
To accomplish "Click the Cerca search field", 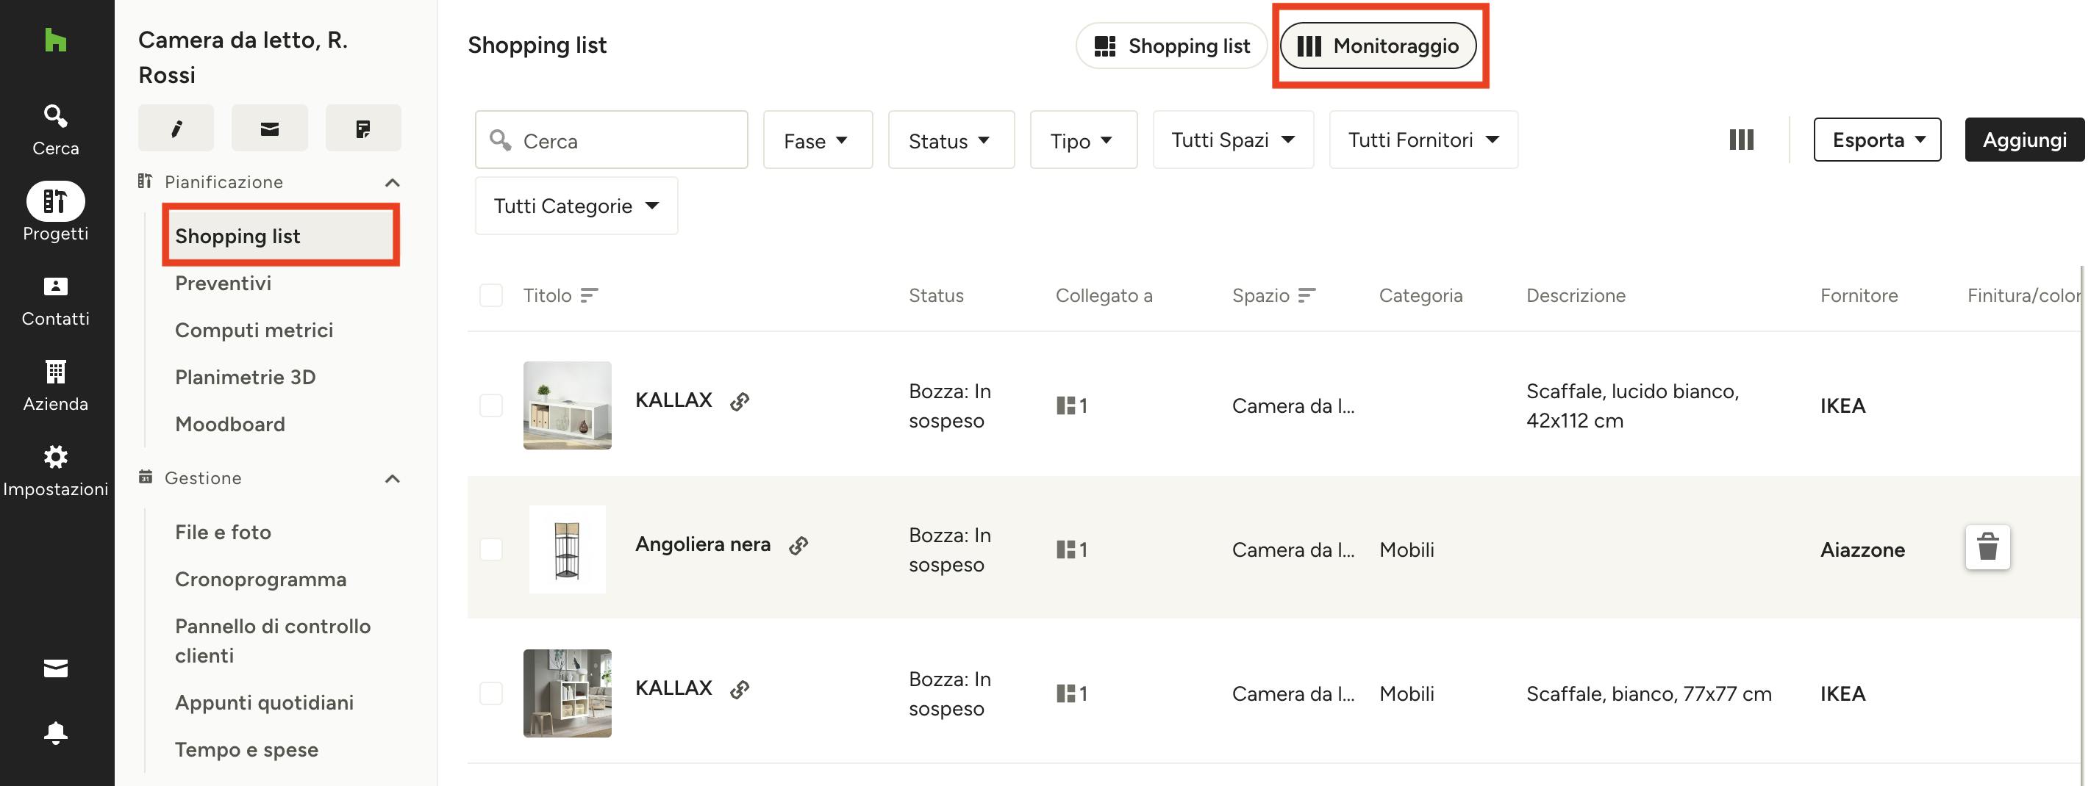I will click(x=611, y=140).
